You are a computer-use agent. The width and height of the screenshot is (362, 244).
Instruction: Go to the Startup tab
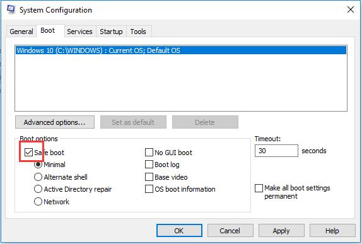coord(111,32)
